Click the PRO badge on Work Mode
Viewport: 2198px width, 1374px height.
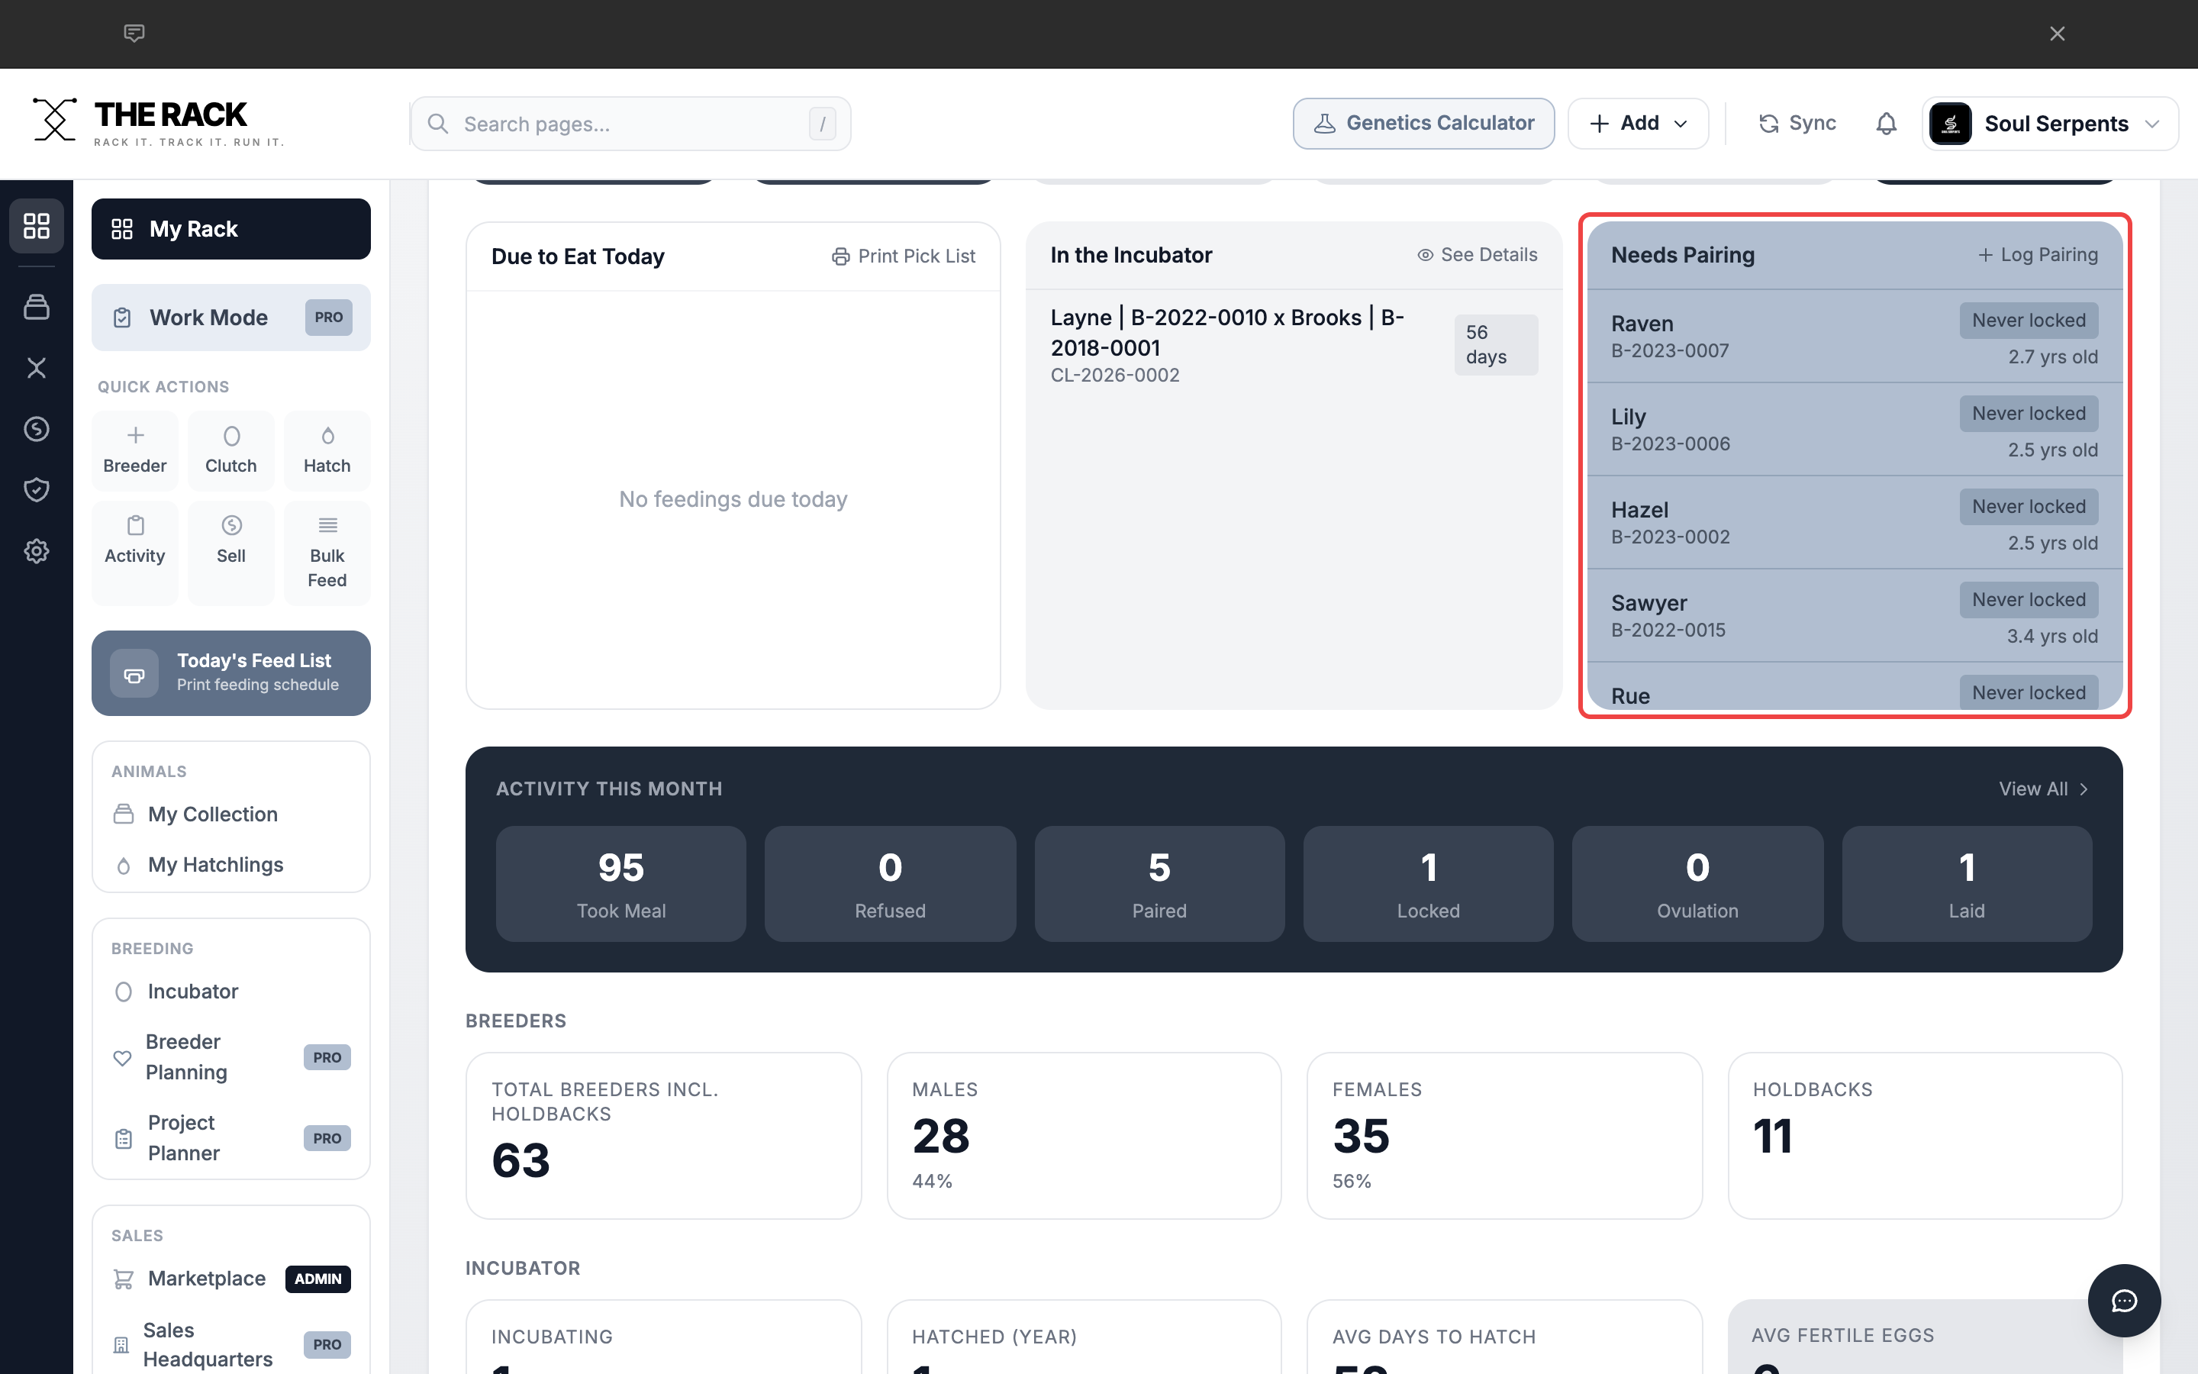pos(328,317)
